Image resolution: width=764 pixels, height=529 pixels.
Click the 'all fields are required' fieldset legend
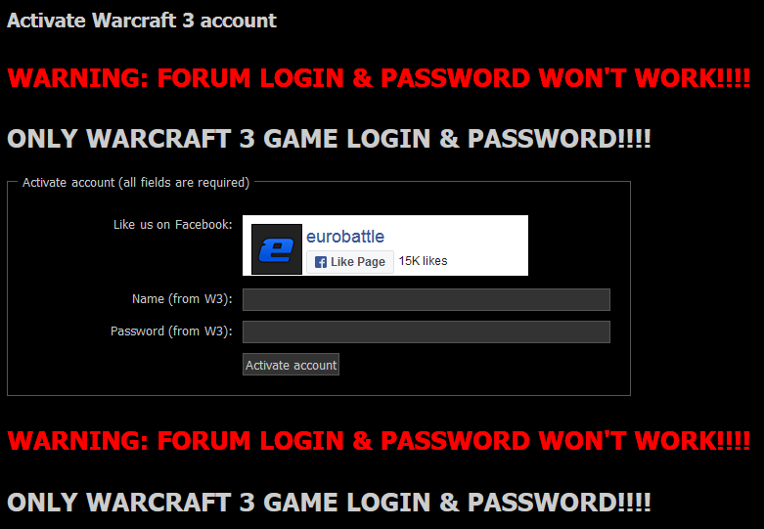point(136,183)
